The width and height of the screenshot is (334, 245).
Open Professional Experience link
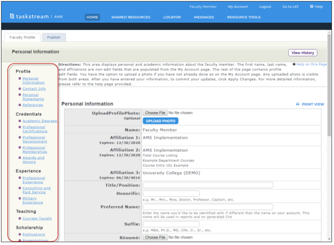[34, 180]
